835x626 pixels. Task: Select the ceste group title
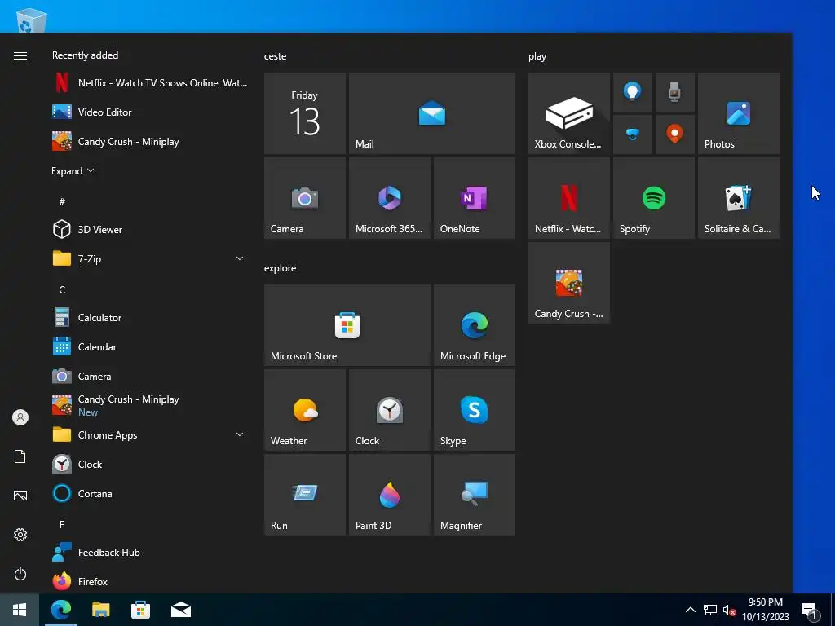276,56
